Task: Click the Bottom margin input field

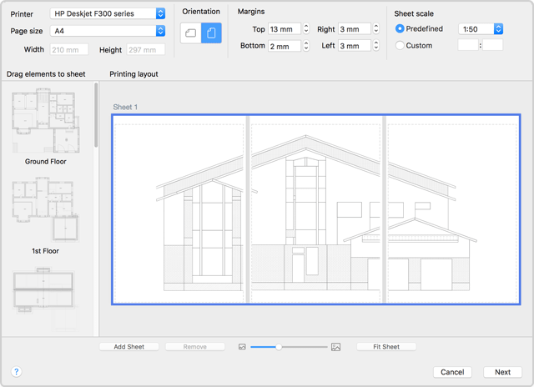Action: [284, 46]
